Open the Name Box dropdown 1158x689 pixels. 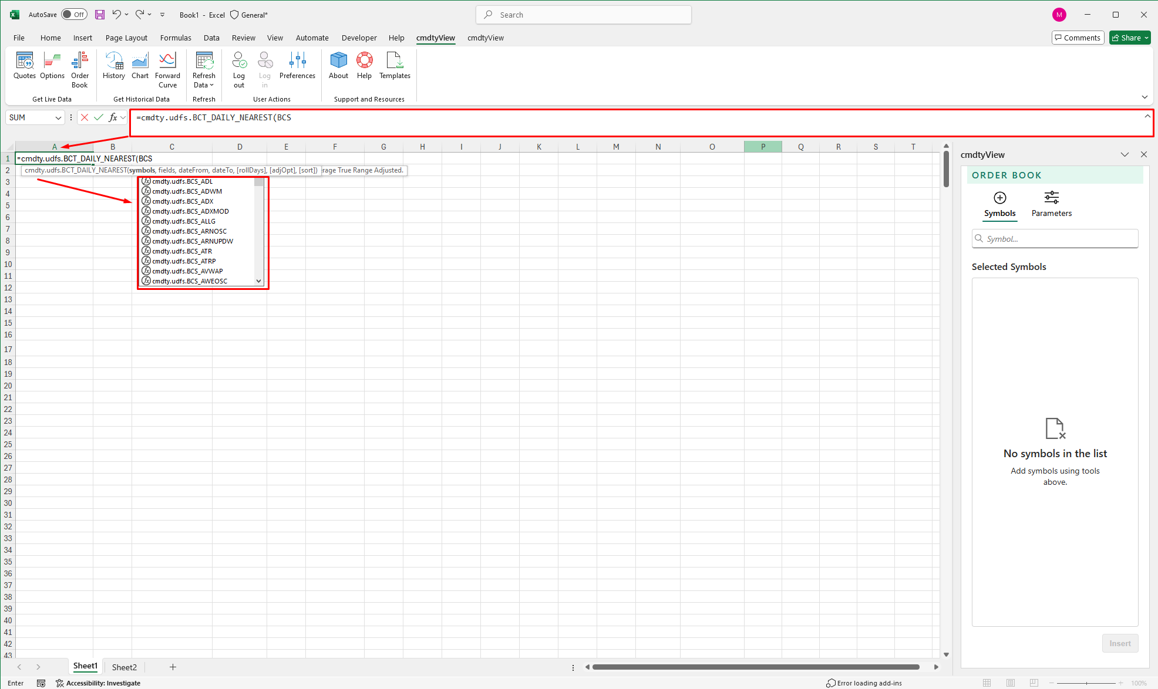pyautogui.click(x=58, y=117)
